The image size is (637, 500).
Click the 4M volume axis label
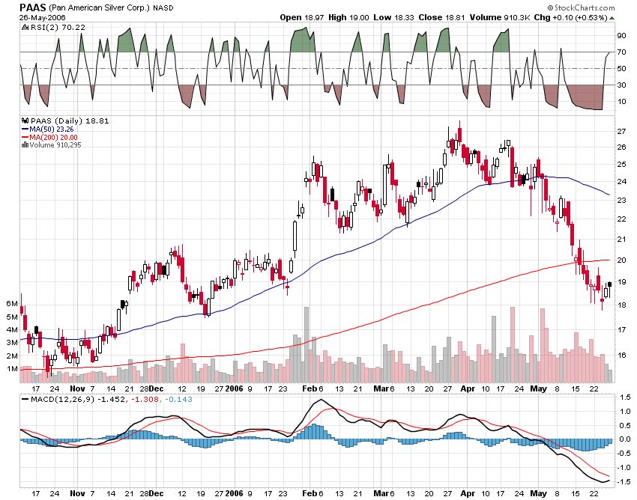(x=12, y=329)
